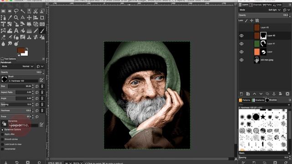Toggle lock alpha channel
Screen dimensions: 292x164
tap(257, 20)
